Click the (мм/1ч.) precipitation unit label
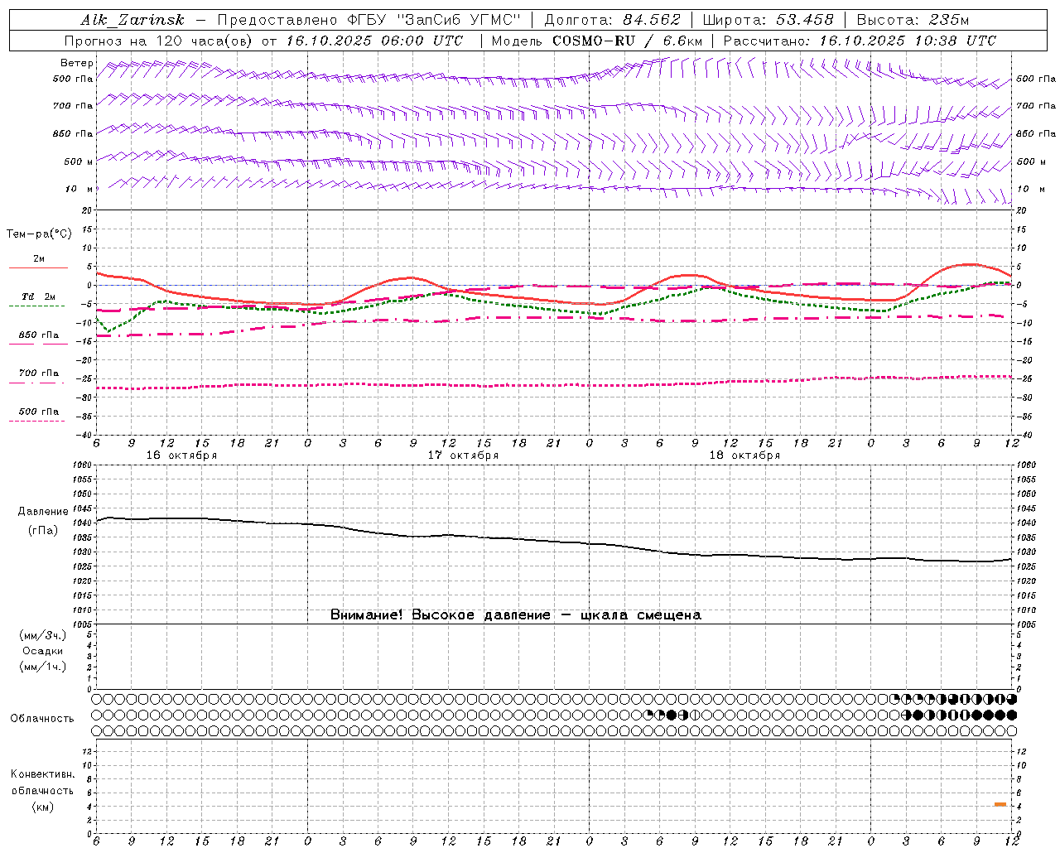1060x848 pixels. tap(43, 667)
